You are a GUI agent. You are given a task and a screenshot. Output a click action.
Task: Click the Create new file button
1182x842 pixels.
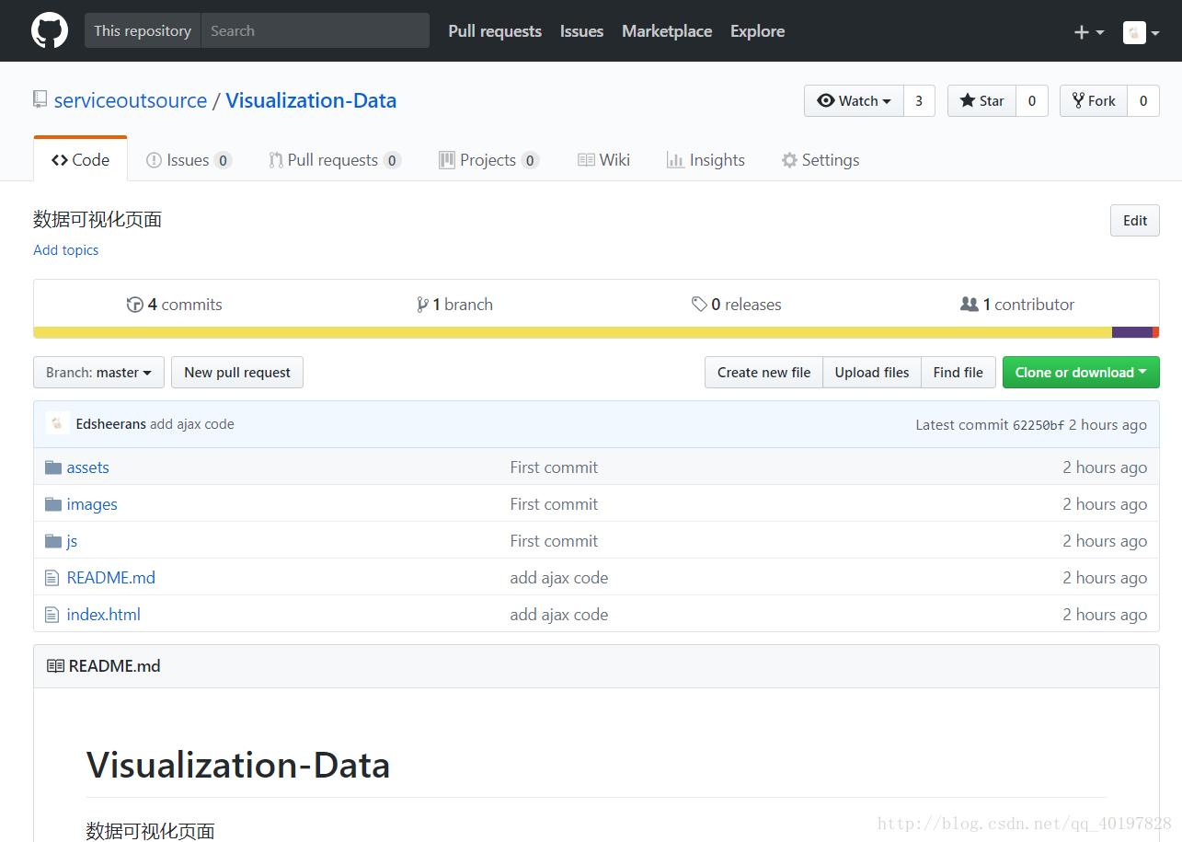click(763, 373)
